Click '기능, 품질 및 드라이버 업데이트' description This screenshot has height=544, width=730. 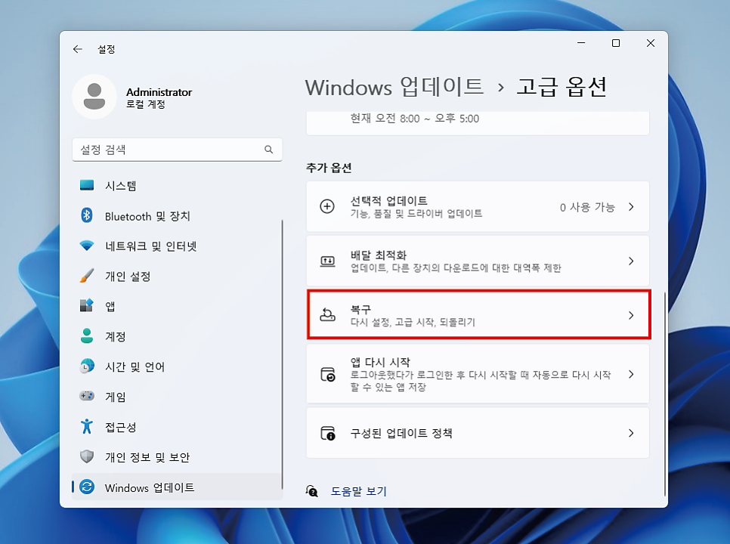[x=416, y=214]
